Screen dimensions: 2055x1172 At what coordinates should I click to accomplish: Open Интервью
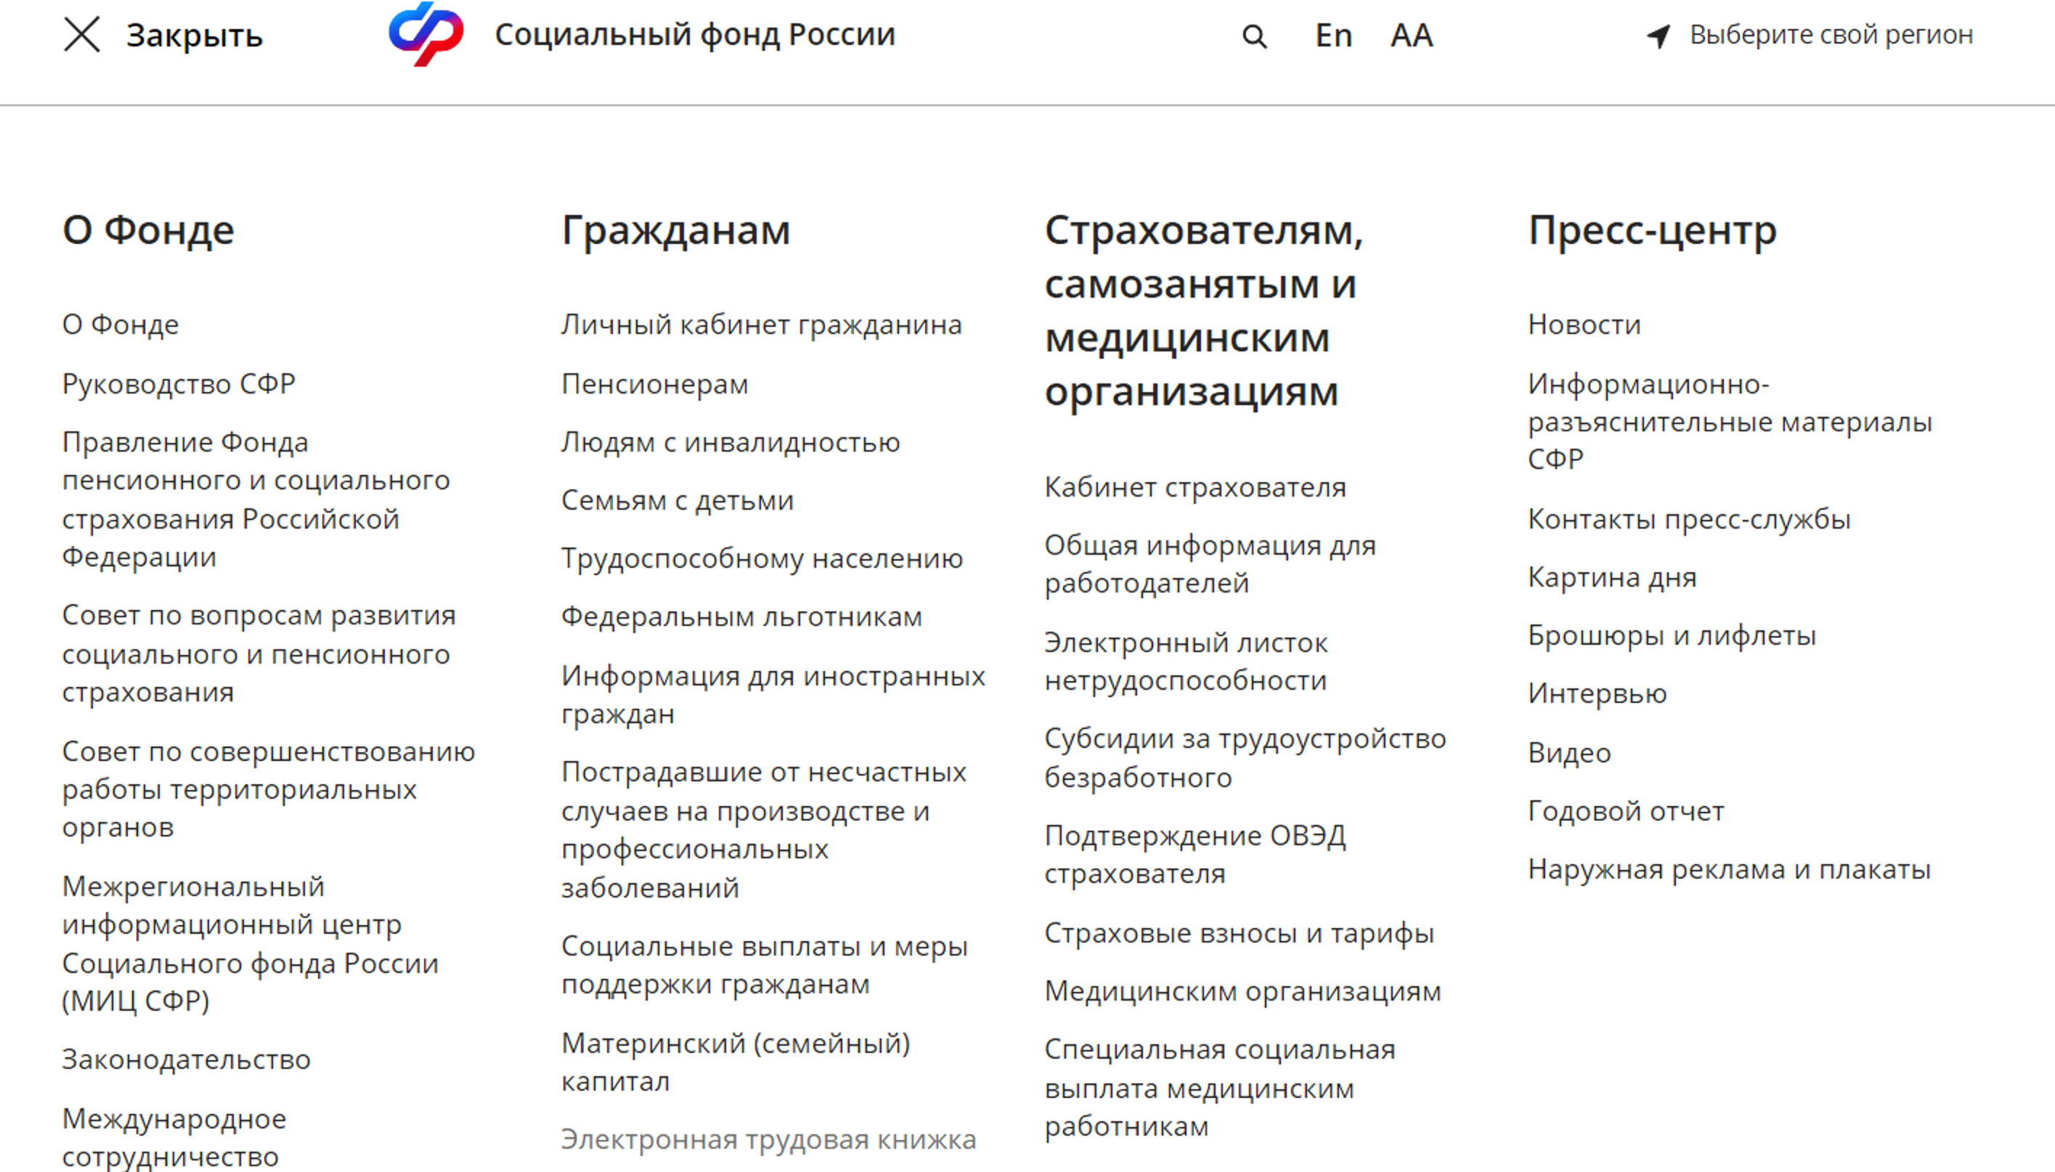1597,694
